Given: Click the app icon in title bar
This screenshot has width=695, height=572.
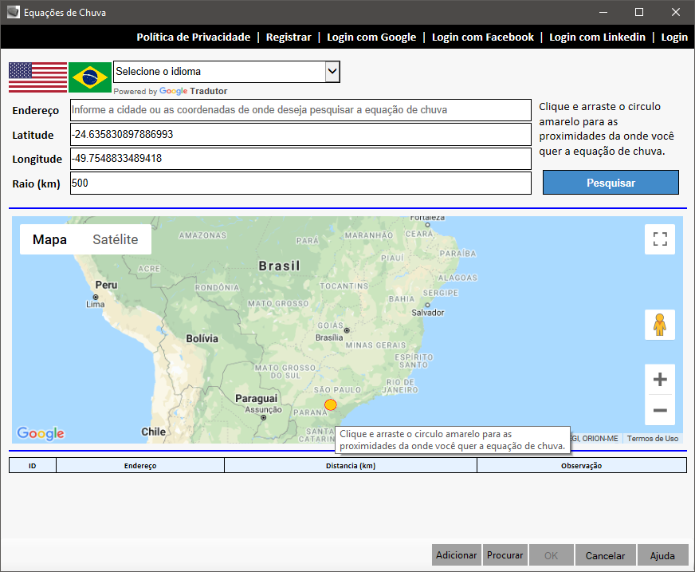Looking at the screenshot, I should click(x=14, y=12).
